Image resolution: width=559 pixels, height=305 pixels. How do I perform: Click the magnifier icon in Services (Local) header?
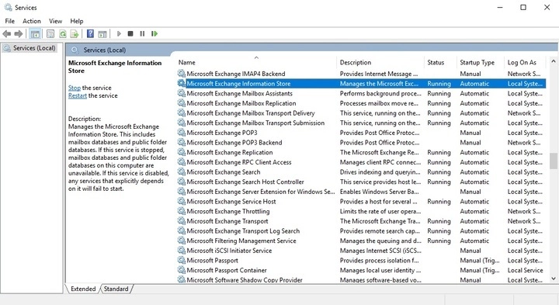pos(75,50)
